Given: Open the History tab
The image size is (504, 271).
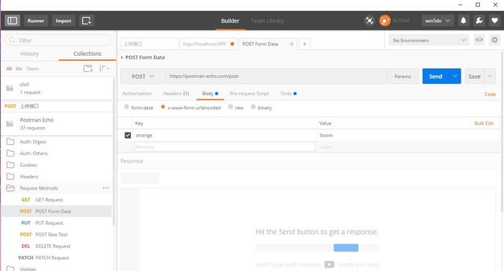Looking at the screenshot, I should pyautogui.click(x=30, y=53).
